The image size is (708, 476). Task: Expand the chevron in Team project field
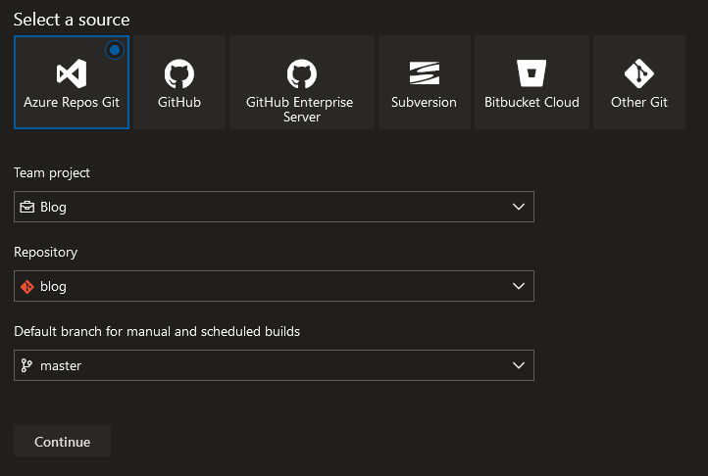tap(519, 207)
